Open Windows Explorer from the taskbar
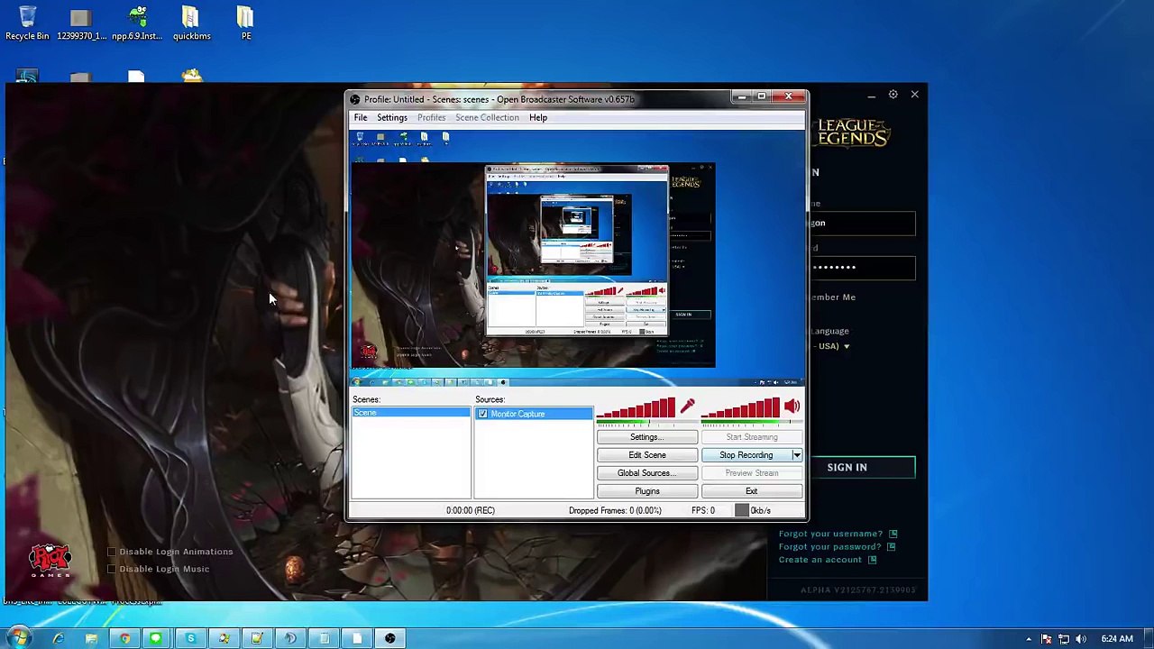Viewport: 1154px width, 649px height. (x=91, y=639)
